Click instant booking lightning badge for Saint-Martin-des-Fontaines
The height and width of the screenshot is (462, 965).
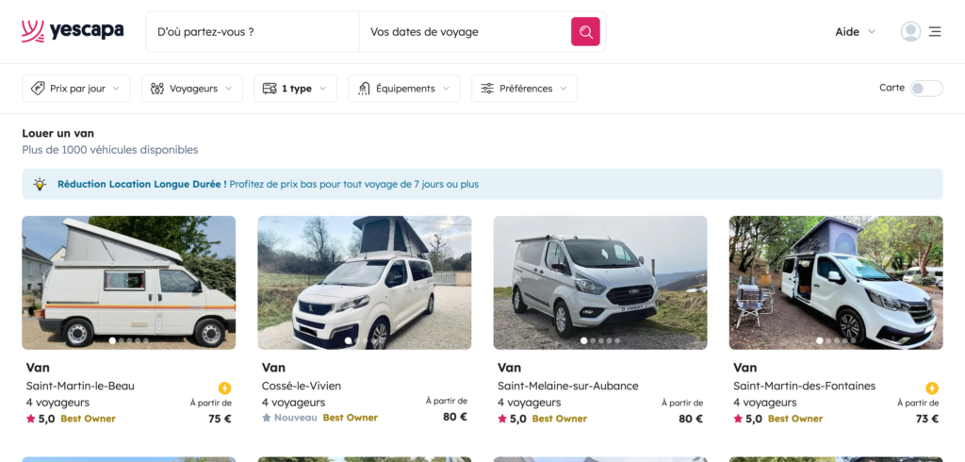click(932, 388)
